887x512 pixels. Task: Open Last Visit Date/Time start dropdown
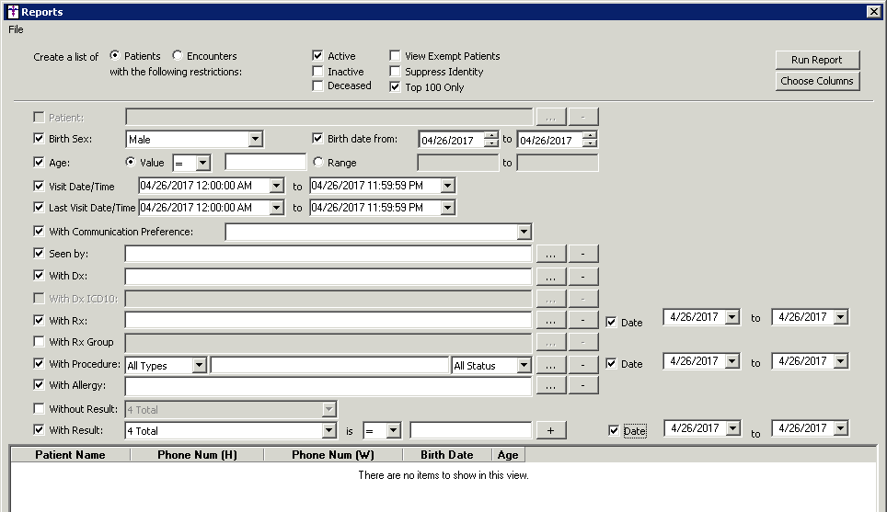pyautogui.click(x=277, y=208)
